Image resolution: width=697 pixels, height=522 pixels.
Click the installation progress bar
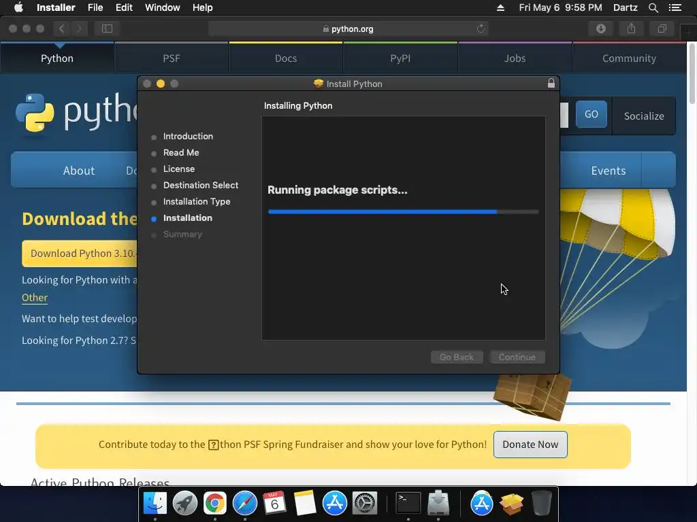tap(403, 212)
